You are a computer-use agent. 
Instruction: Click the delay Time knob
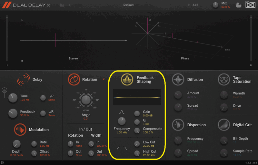(13, 98)
